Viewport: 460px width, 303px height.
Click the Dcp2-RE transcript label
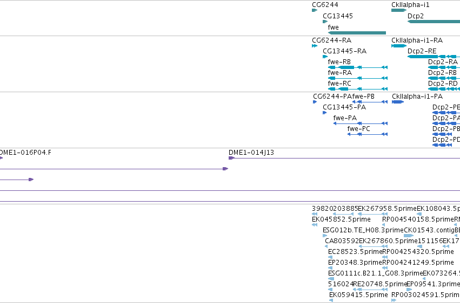[422, 51]
